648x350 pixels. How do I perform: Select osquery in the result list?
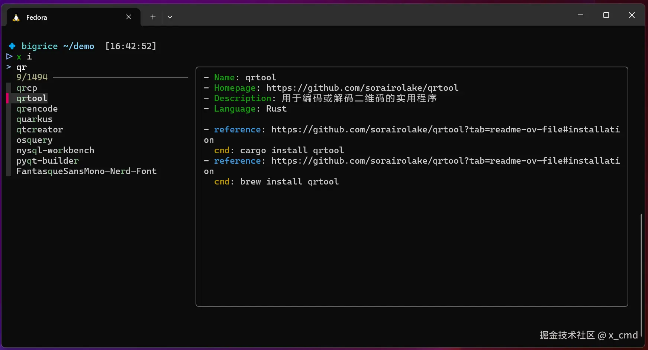point(35,140)
